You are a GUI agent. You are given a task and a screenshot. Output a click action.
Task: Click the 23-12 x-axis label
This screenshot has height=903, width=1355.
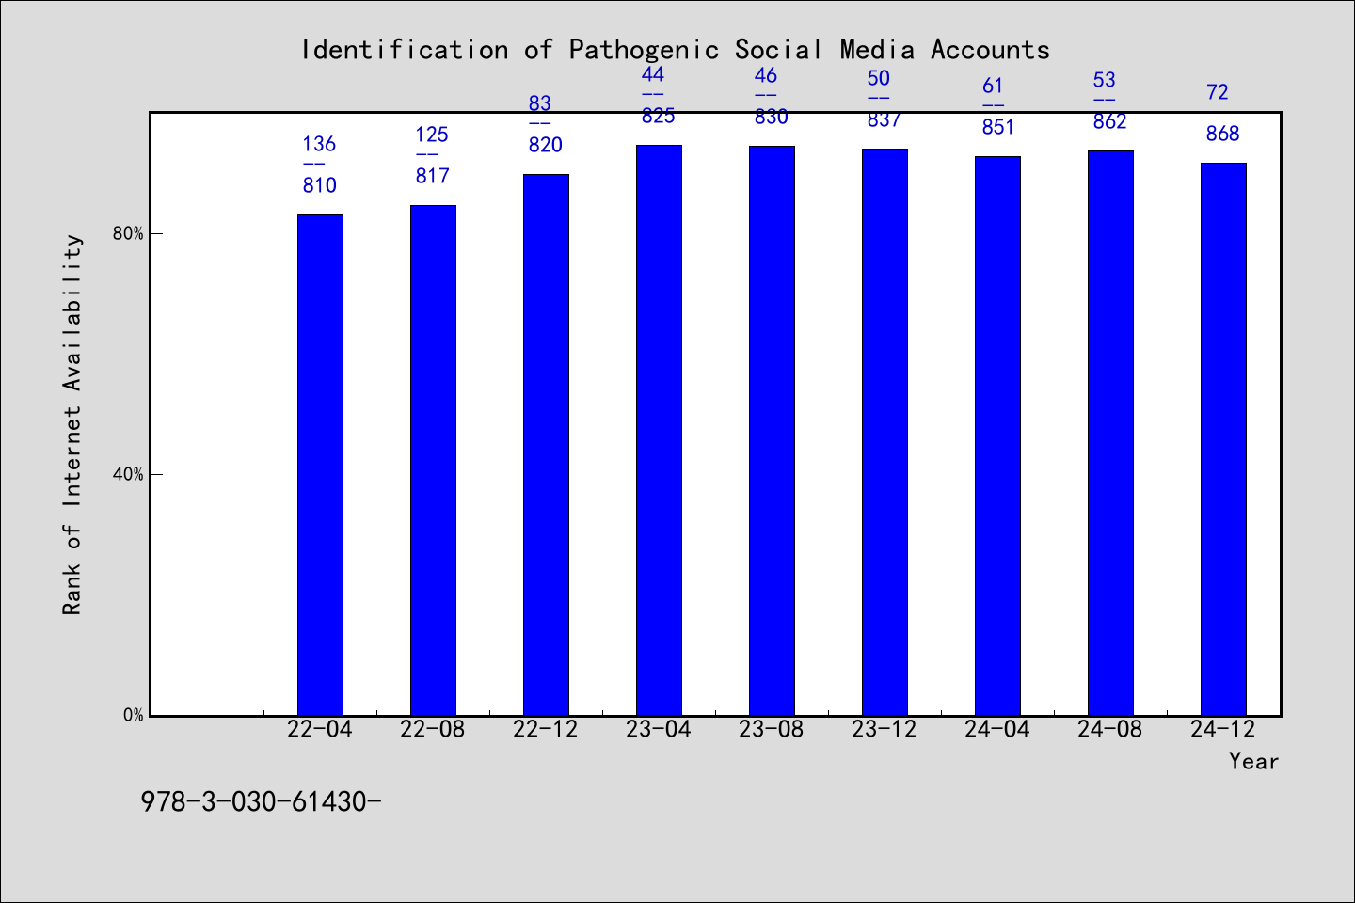click(x=885, y=729)
